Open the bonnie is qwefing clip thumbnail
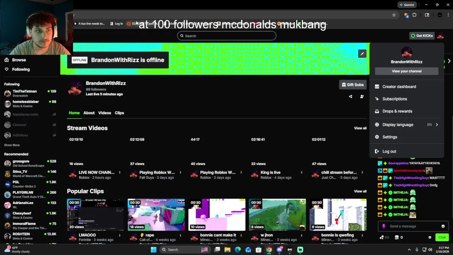The image size is (453, 255). 338,215
